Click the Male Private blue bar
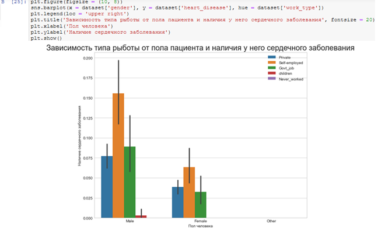Viewport: 378px width, 231px height. tap(107, 187)
